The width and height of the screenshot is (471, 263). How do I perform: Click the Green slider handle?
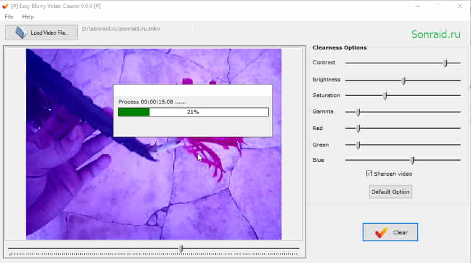[358, 145]
